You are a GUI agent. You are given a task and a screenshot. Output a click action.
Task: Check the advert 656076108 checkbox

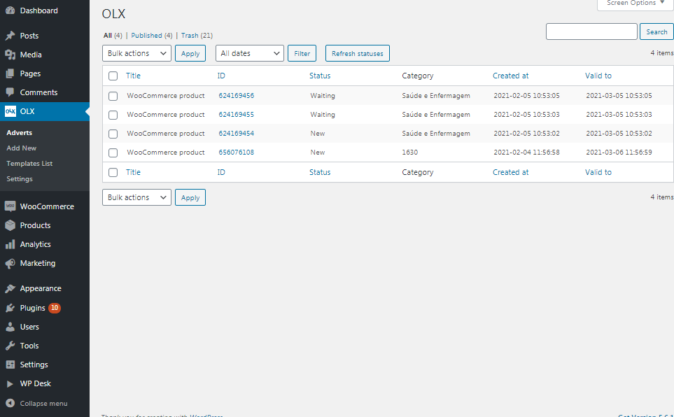click(x=113, y=153)
